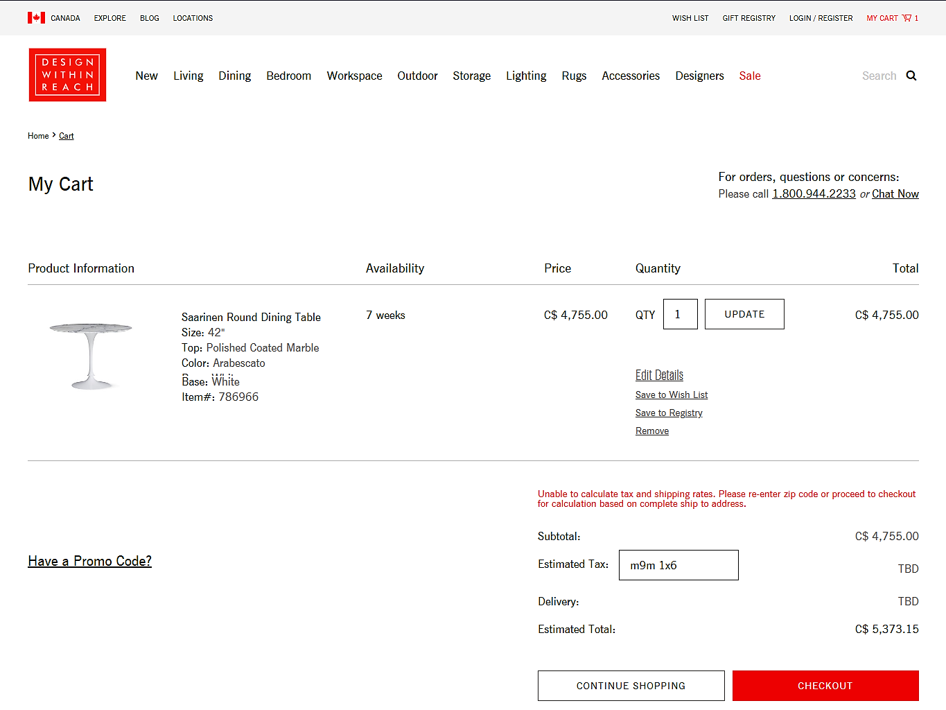Open the Saarinen table product thumbnail
This screenshot has width=946, height=710.
pyautogui.click(x=91, y=355)
